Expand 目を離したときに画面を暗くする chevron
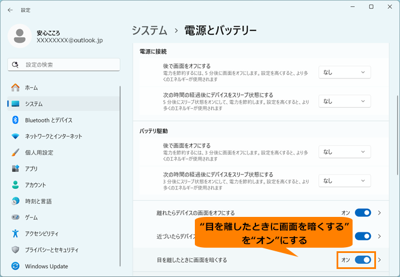 tap(379, 260)
